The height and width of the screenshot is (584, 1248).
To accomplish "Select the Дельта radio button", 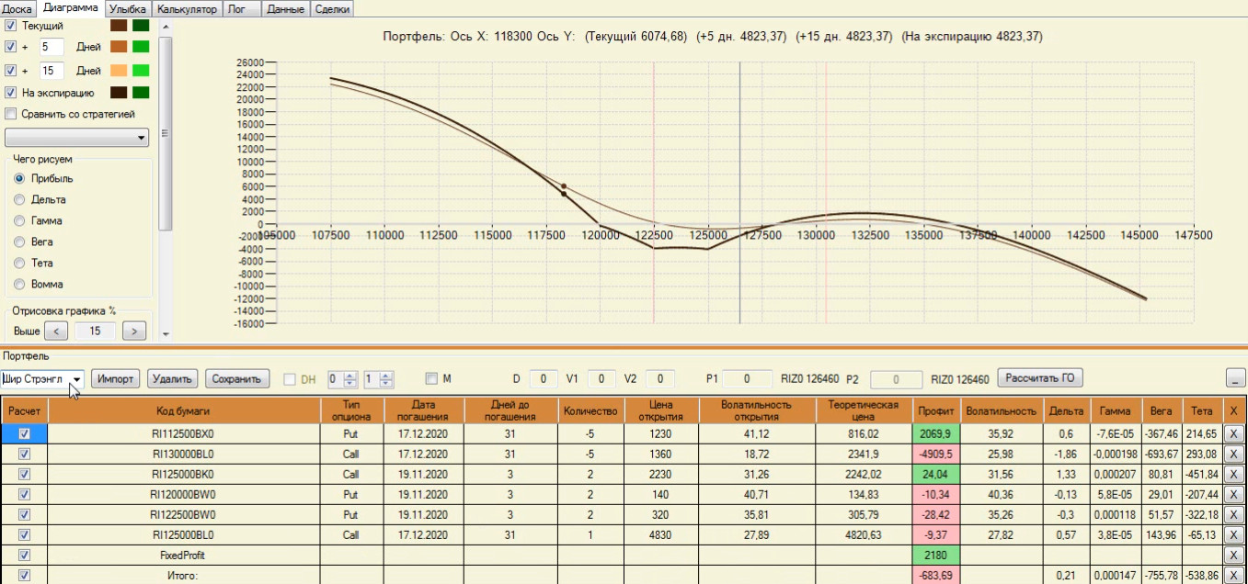I will point(19,199).
